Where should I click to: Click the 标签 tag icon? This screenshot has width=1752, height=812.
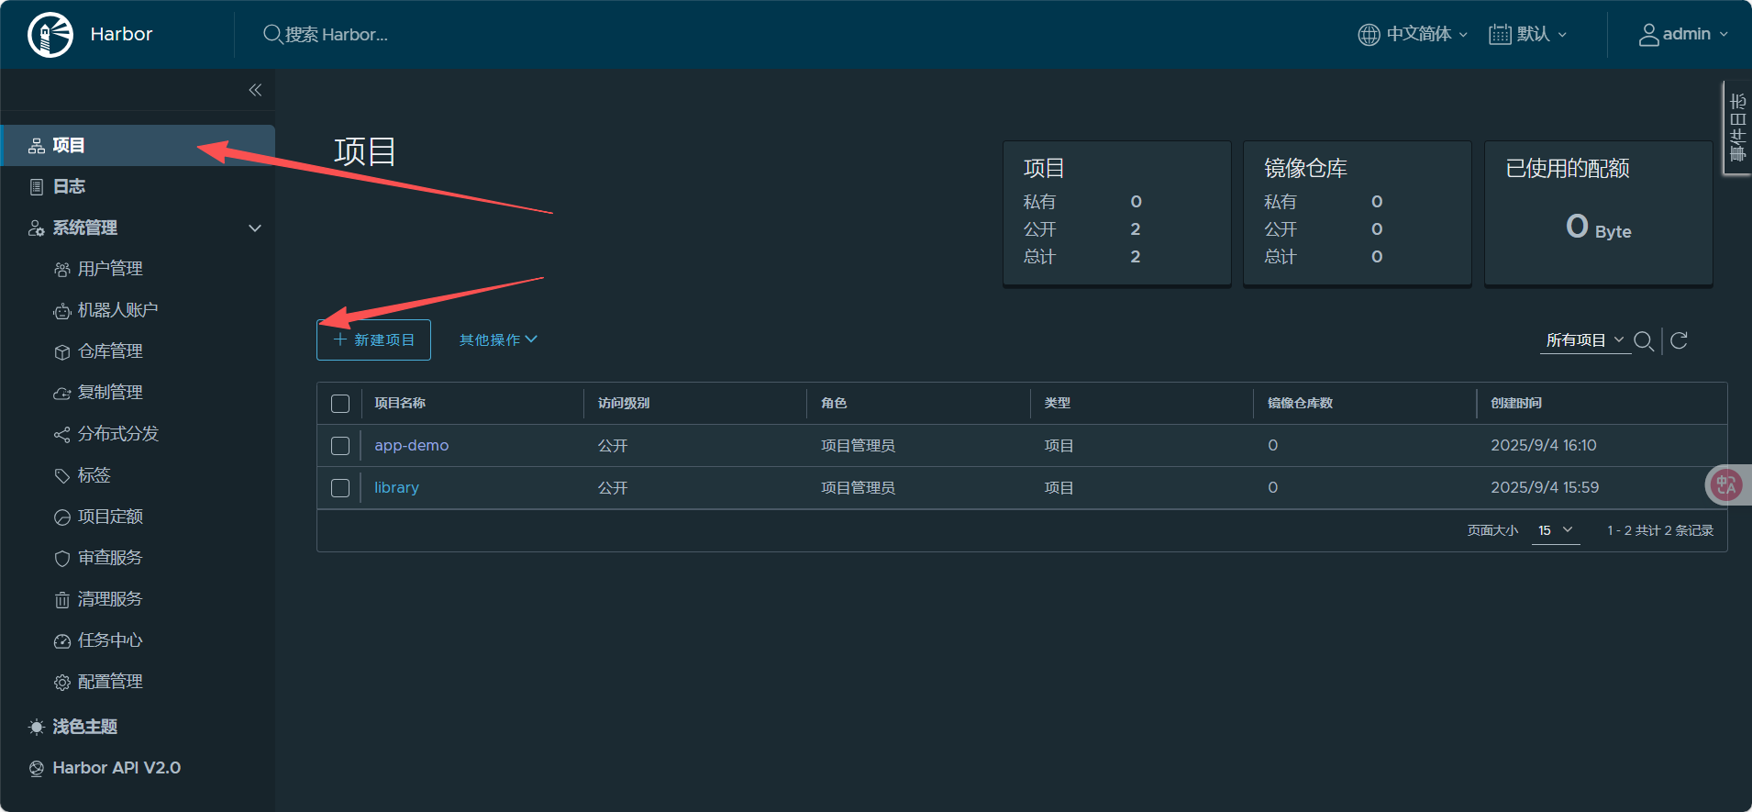61,476
